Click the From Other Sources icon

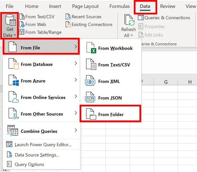tap(14, 113)
